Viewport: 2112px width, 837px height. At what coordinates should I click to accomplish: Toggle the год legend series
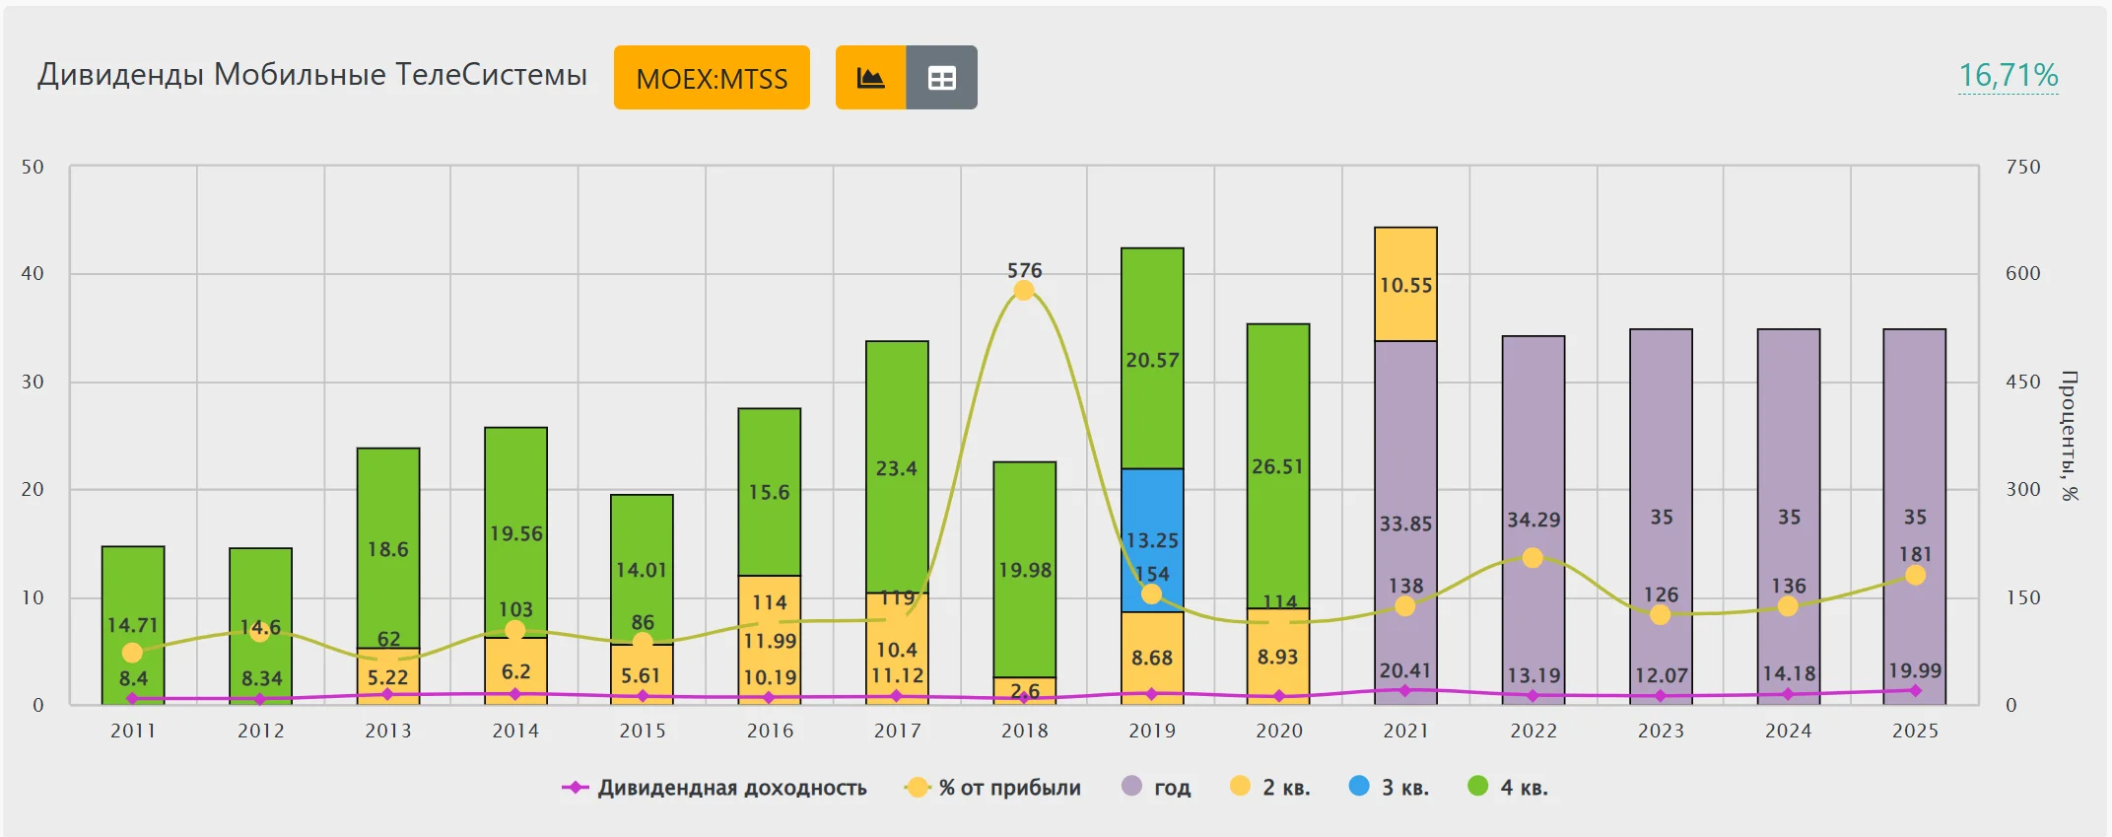1157,788
